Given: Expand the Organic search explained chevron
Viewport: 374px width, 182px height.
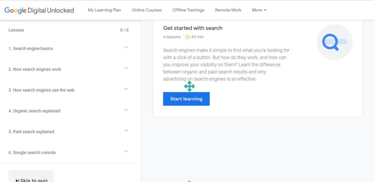Looking at the screenshot, I should [126, 110].
